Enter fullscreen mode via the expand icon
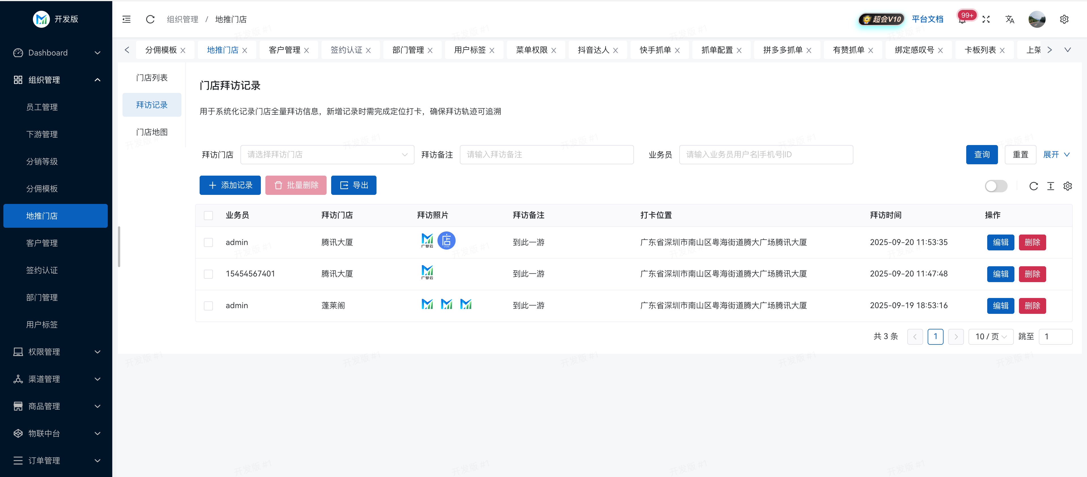Screen dimensions: 1087x477 pyautogui.click(x=986, y=19)
